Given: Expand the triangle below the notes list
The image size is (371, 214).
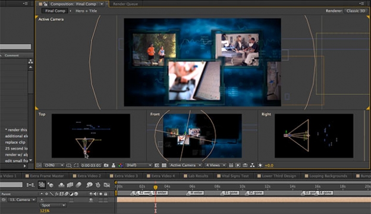Looking at the screenshot, I should (x=24, y=166).
